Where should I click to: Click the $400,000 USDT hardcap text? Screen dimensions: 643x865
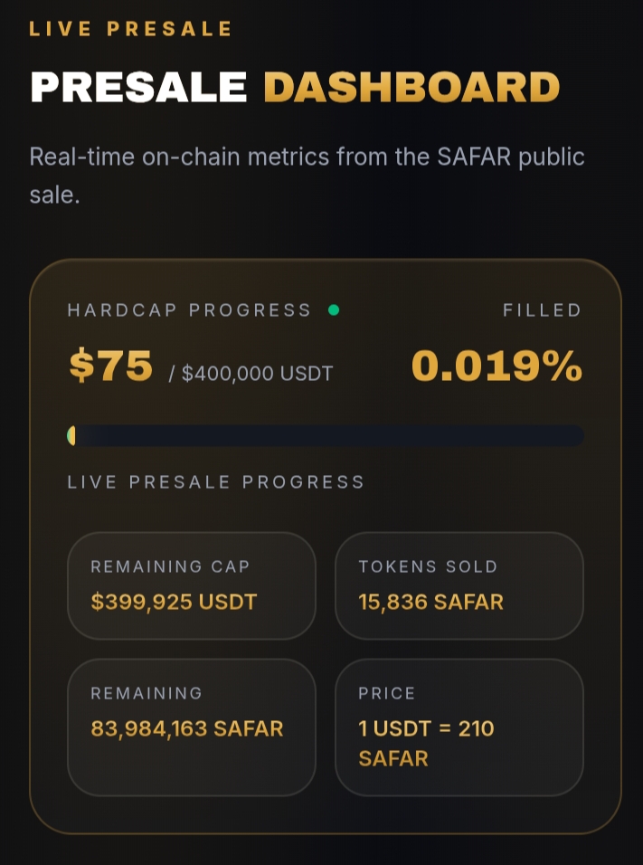click(257, 374)
